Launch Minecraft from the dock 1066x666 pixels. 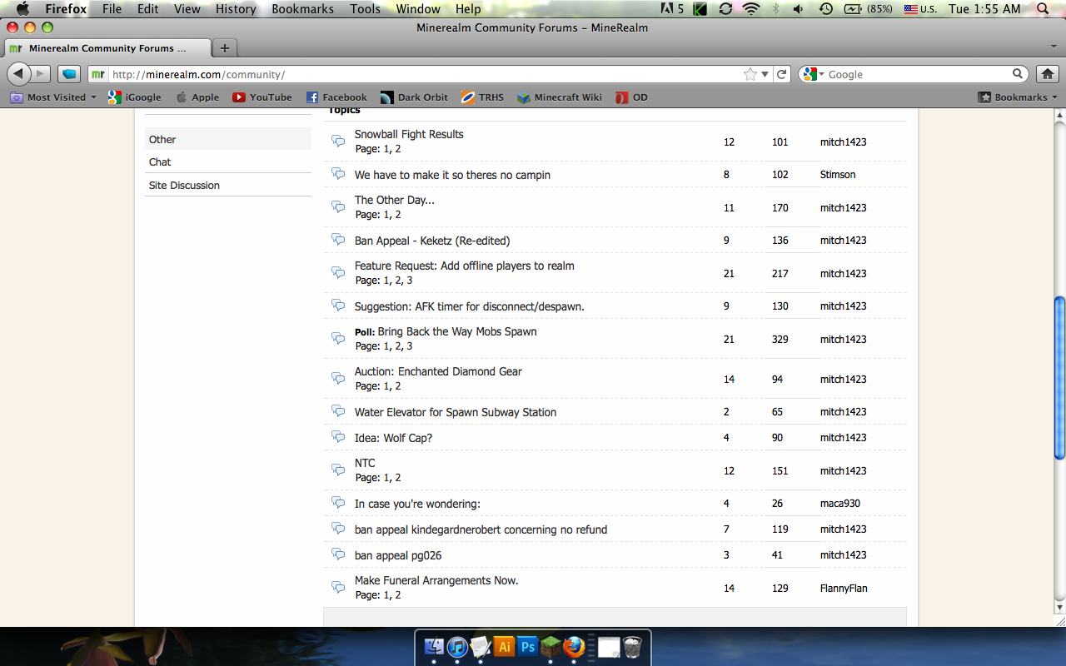pyautogui.click(x=550, y=647)
